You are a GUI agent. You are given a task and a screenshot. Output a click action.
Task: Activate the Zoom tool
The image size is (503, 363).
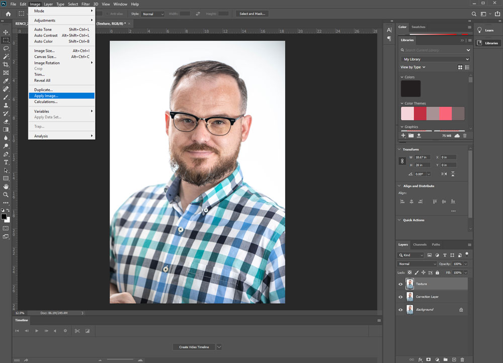pos(6,194)
